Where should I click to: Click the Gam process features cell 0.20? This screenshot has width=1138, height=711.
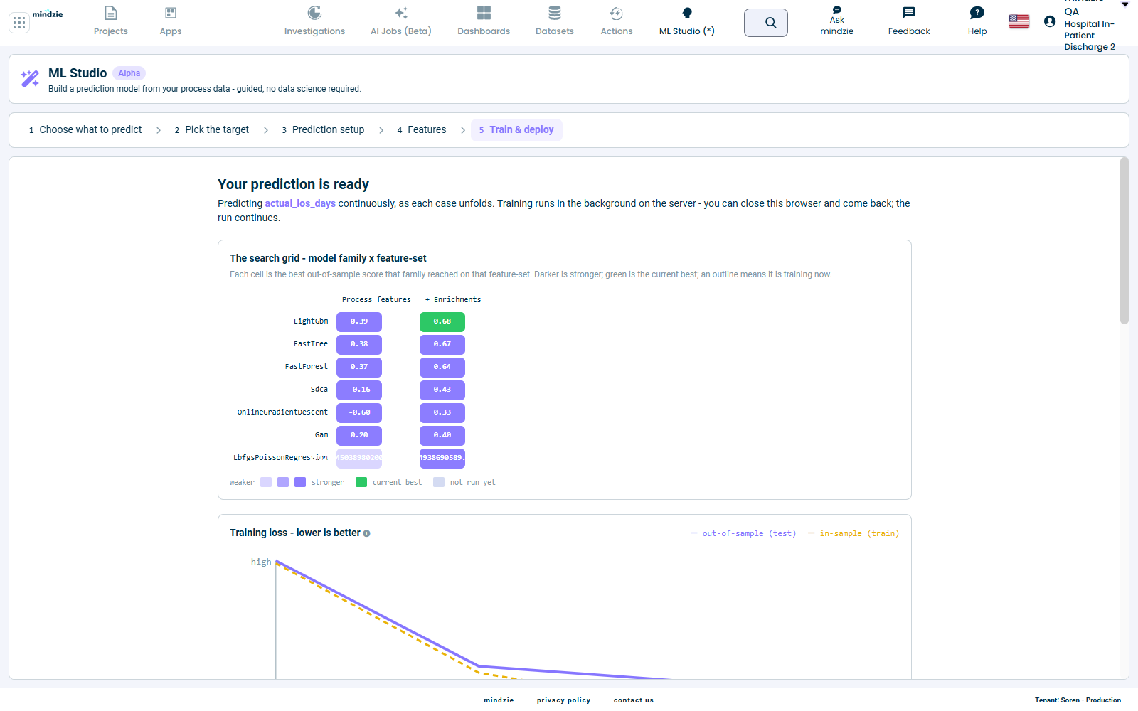point(359,435)
